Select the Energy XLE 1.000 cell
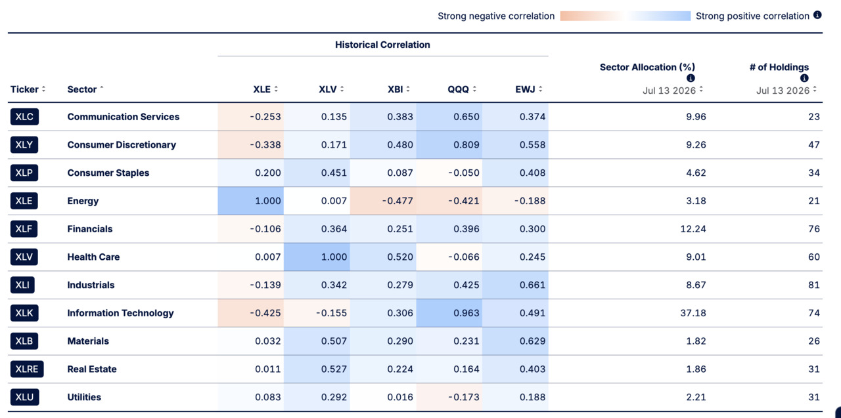 tap(251, 201)
